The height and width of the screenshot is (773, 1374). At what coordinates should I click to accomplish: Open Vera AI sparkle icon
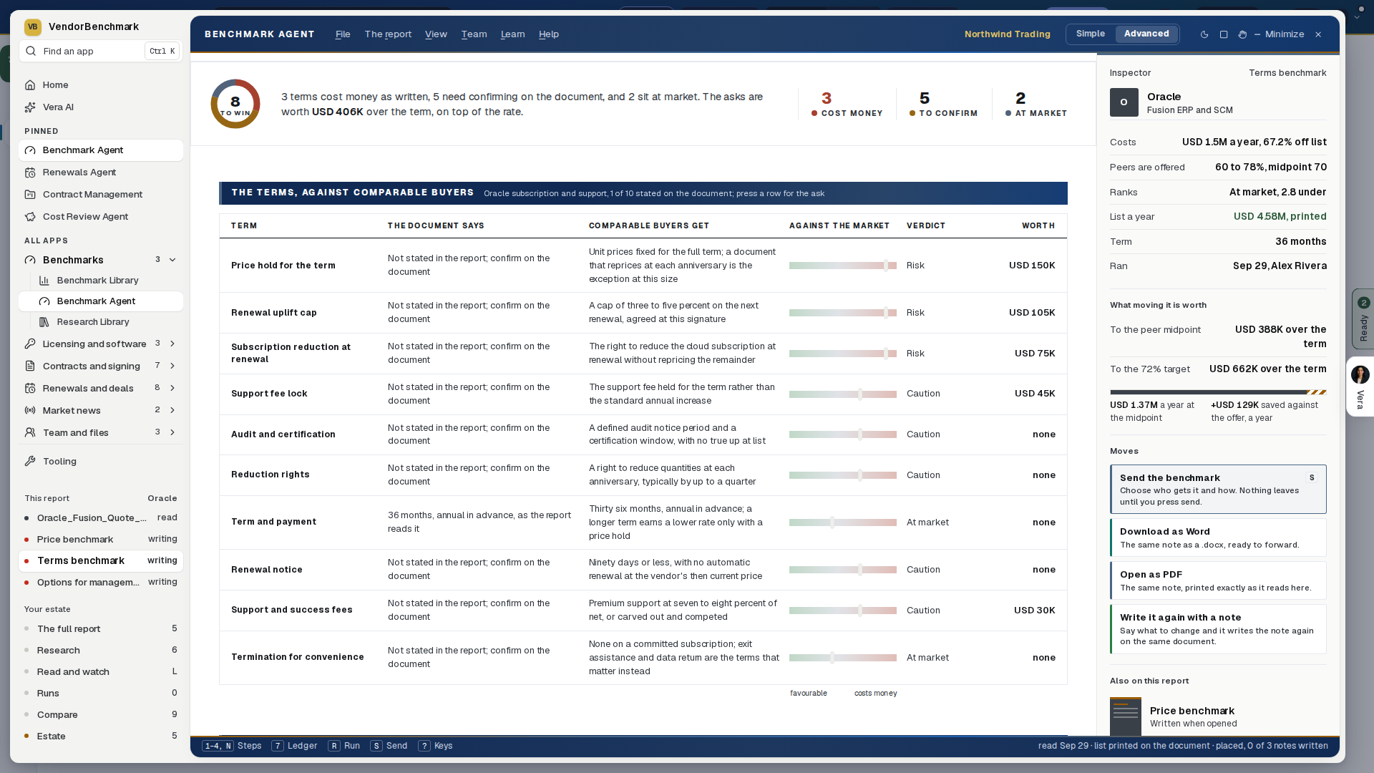[x=30, y=107]
